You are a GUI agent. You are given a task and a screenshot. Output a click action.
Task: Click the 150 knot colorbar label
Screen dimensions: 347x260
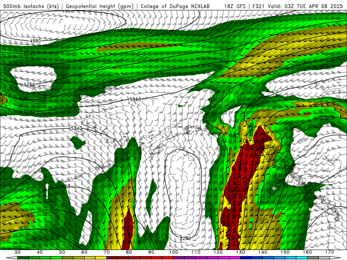click(x=285, y=252)
